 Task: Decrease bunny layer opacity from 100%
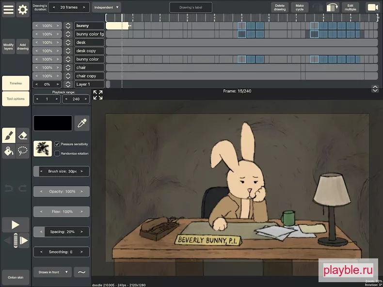click(37, 26)
